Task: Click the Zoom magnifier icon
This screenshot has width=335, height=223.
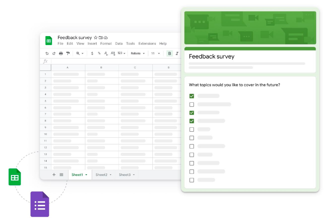Action: (78, 53)
